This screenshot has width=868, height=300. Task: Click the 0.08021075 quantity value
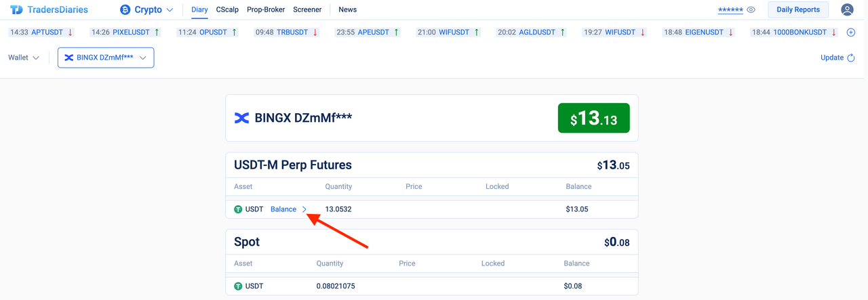pyautogui.click(x=336, y=286)
